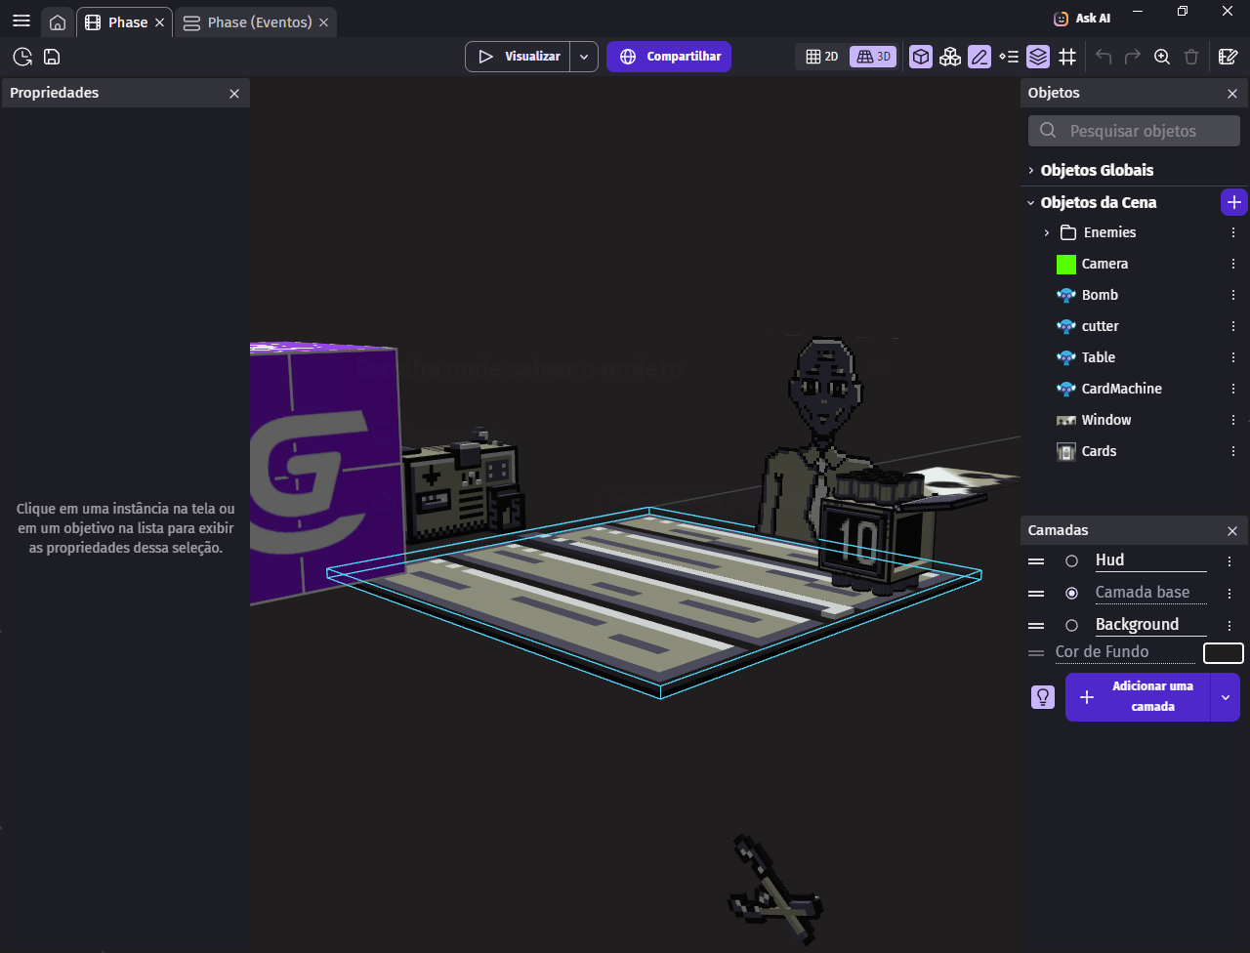Open the Cor de Fundo color swatch
The image size is (1250, 953).
(1223, 652)
